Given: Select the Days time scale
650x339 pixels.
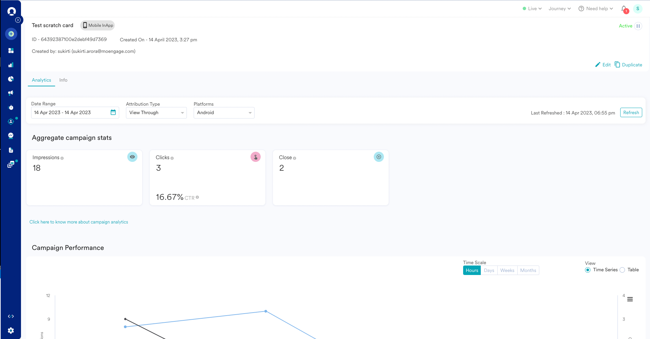Looking at the screenshot, I should tap(489, 270).
